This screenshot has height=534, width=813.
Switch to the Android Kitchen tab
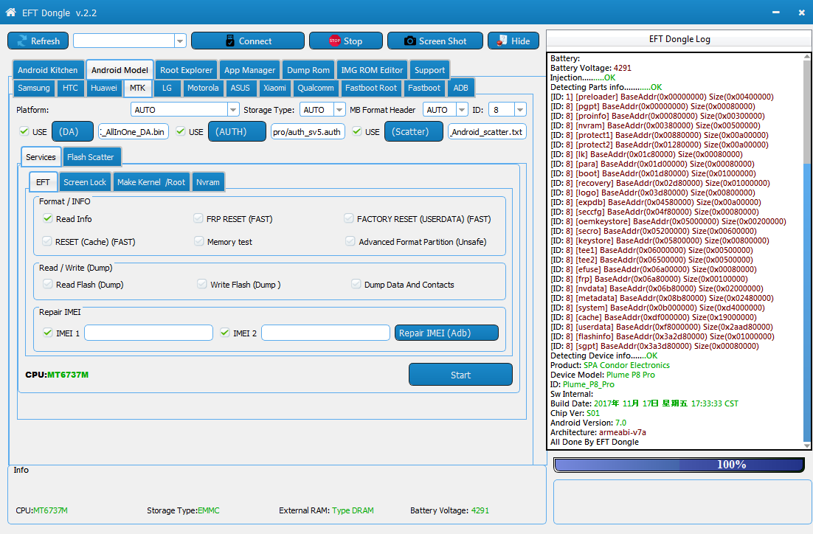[48, 70]
